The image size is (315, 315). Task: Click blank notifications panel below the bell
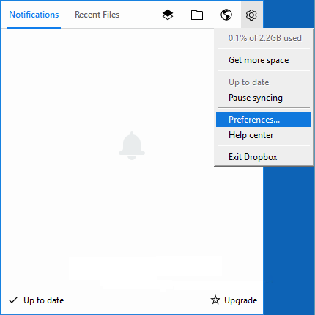click(x=132, y=220)
